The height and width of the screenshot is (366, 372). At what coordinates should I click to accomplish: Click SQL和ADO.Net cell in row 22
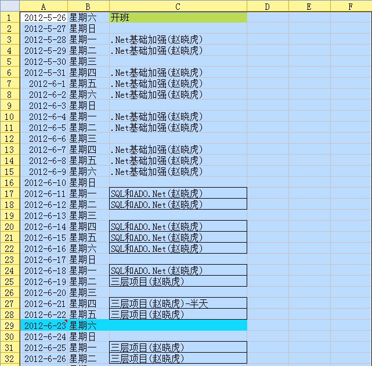pyautogui.click(x=178, y=248)
